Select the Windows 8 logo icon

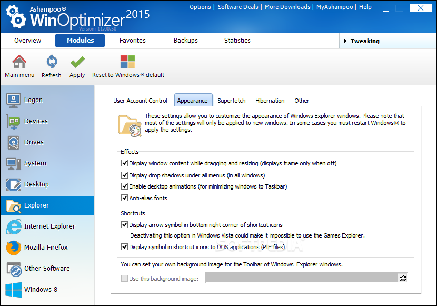pyautogui.click(x=13, y=290)
